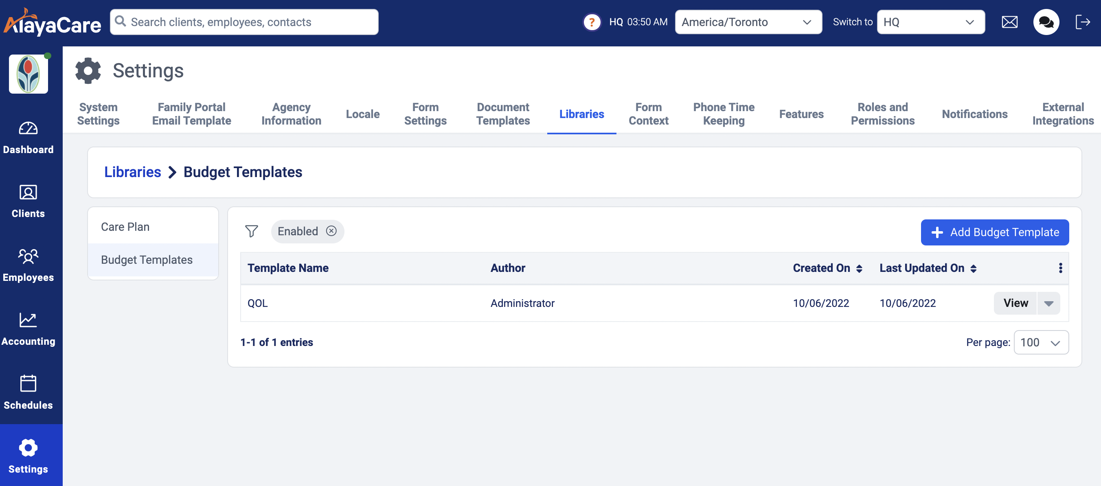Switch to Document Templates tab
1101x486 pixels.
503,114
